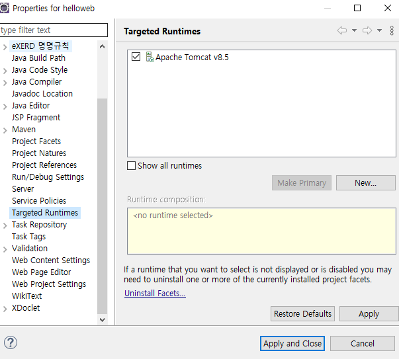Image resolution: width=399 pixels, height=359 pixels.
Task: Click the scrollbar down arrow
Action: click(x=102, y=319)
